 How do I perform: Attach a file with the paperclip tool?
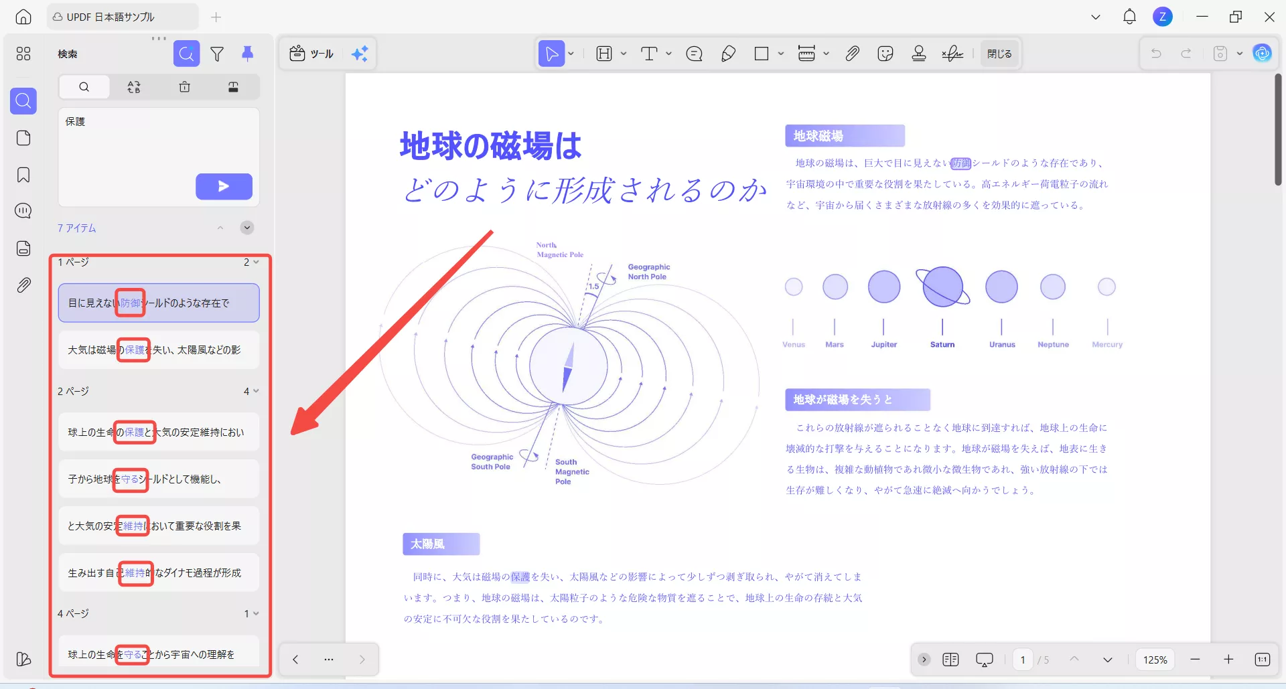coord(852,54)
